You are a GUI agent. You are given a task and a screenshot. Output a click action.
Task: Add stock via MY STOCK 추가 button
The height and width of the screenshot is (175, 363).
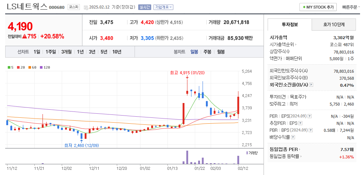[x=318, y=7]
